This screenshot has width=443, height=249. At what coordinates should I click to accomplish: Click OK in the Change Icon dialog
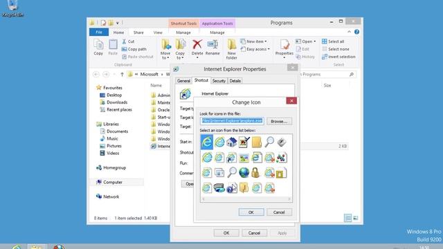[251, 212]
